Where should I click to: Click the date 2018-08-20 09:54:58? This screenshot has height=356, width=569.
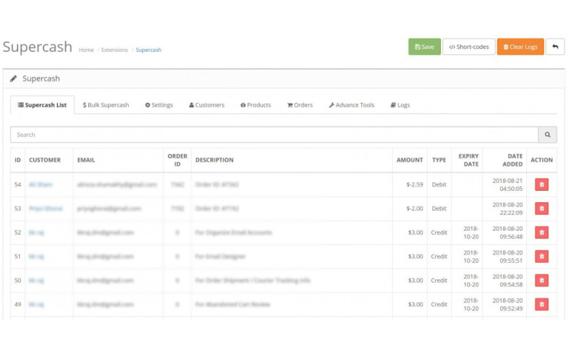pos(507,281)
